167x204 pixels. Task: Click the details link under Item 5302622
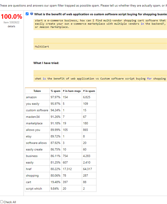tap(11, 26)
